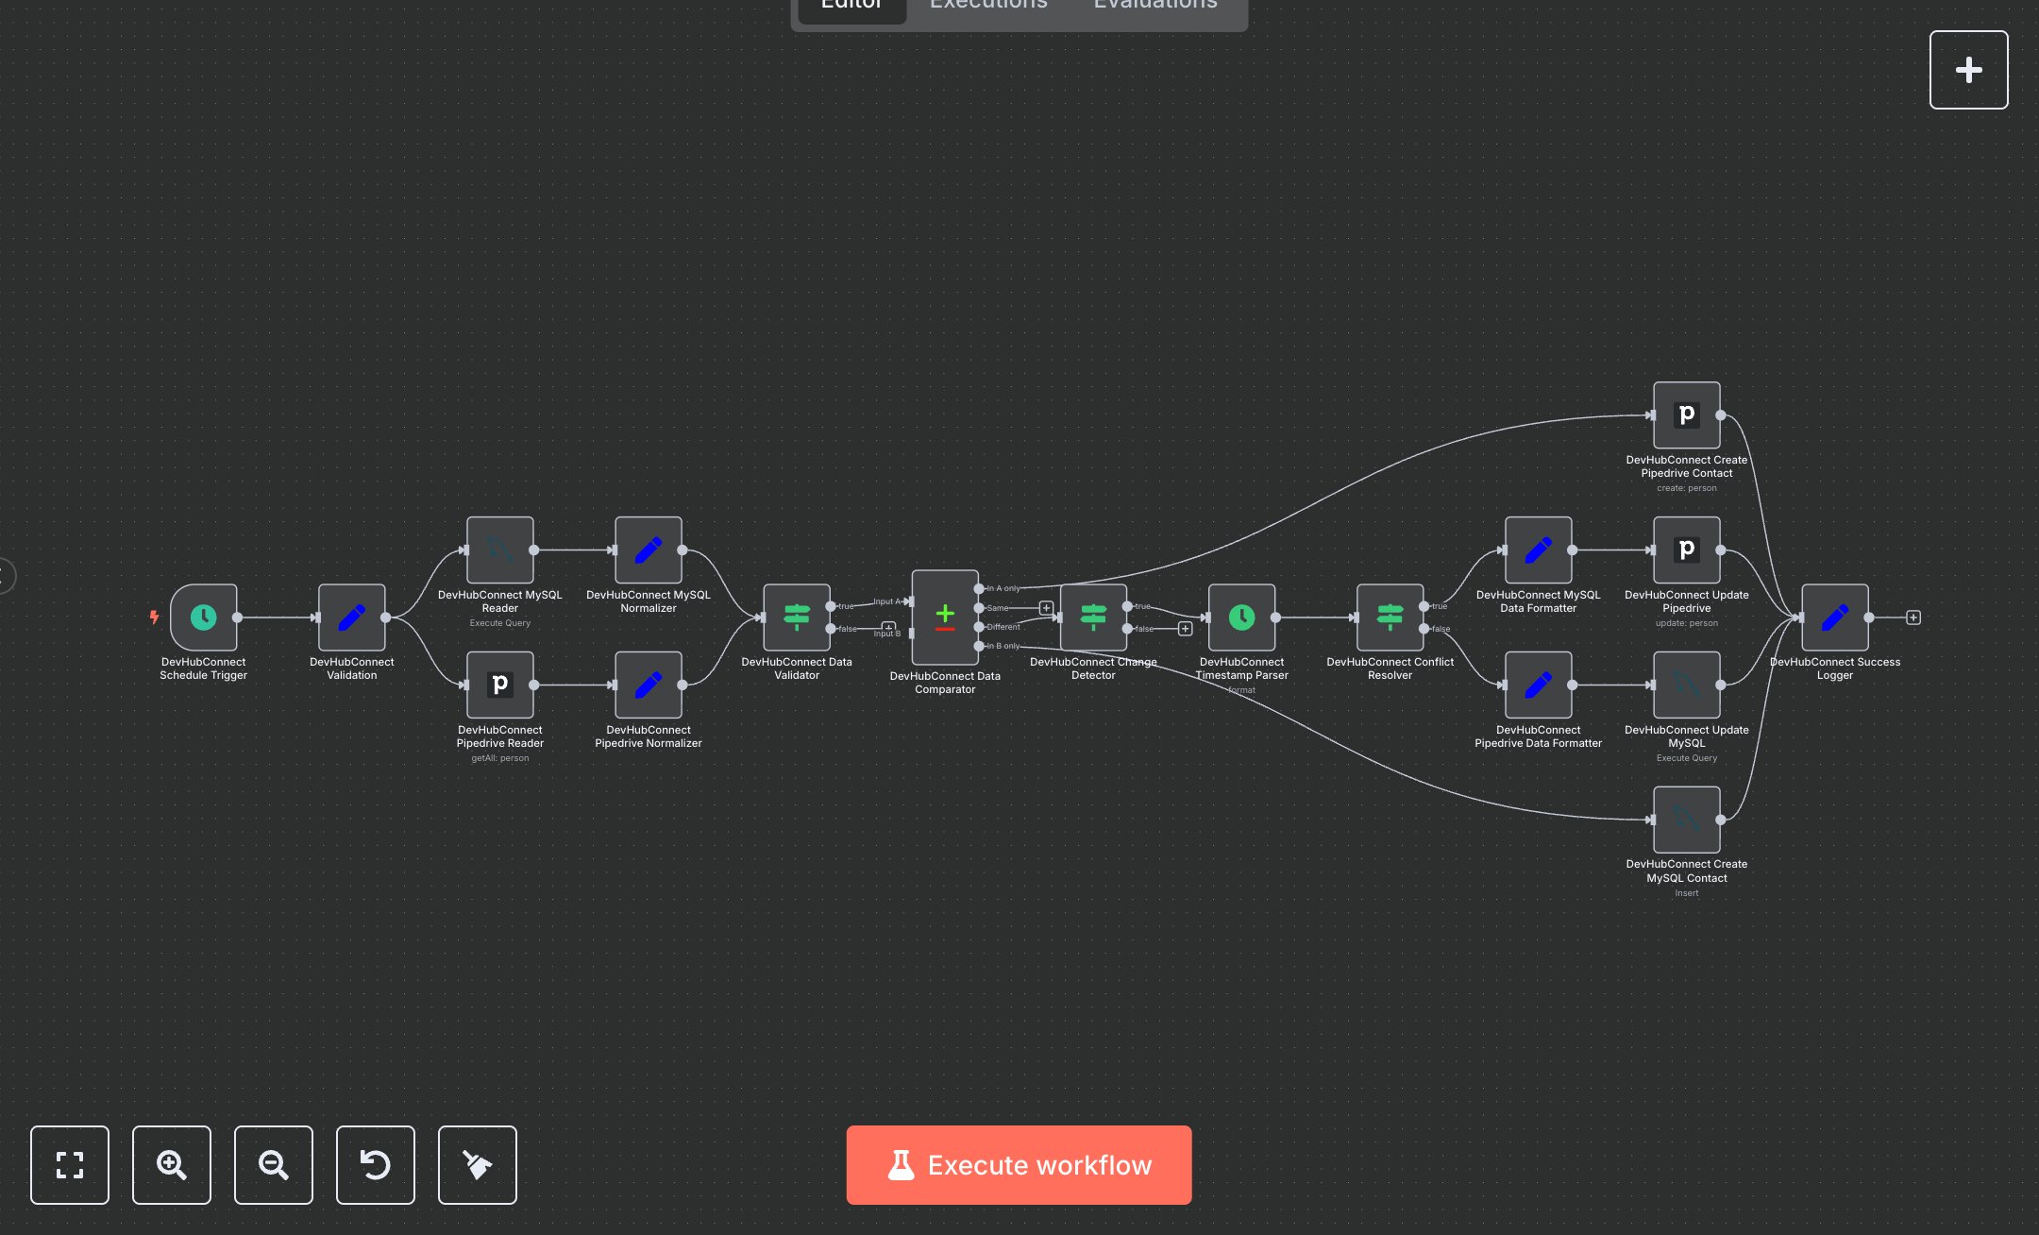Open the DevHubConnect MySQL Reader node
This screenshot has width=2039, height=1235.
click(500, 550)
